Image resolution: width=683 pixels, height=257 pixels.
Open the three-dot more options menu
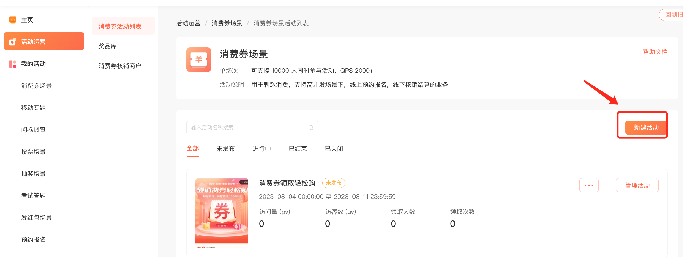[589, 185]
